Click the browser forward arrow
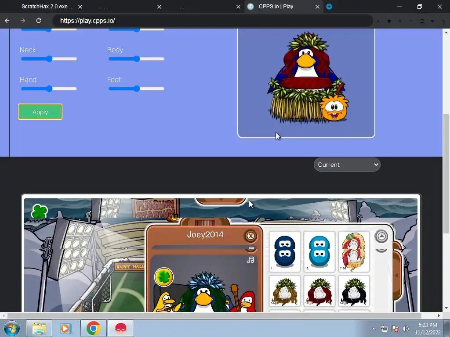This screenshot has height=337, width=450. coord(23,21)
